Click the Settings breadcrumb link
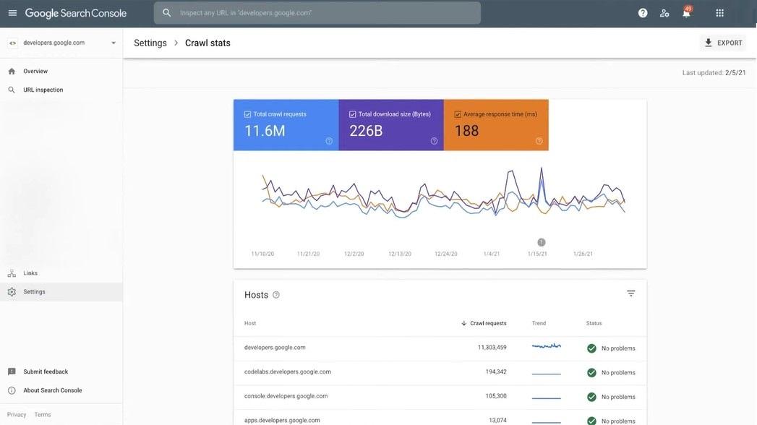 tap(148, 40)
